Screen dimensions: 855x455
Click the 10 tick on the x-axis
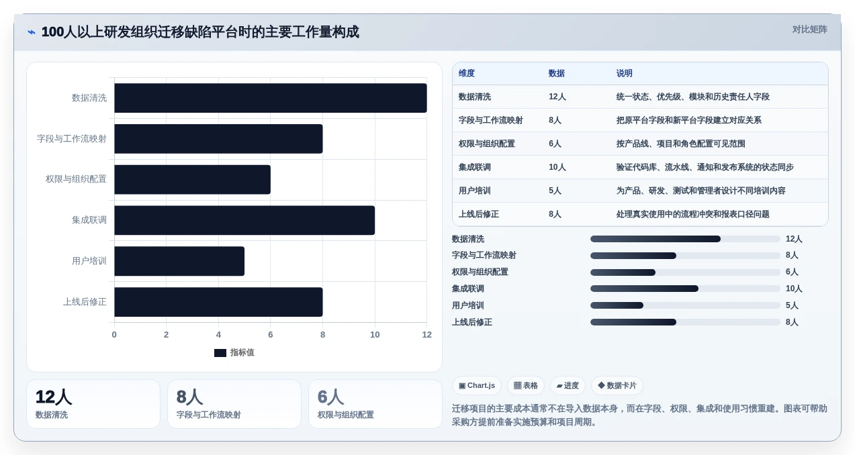[x=375, y=334]
